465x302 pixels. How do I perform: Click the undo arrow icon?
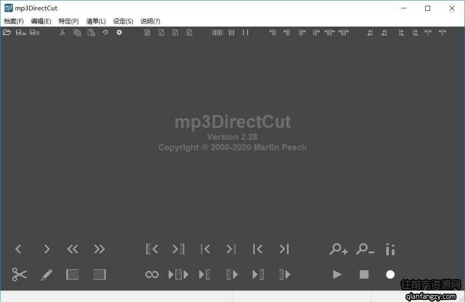click(x=105, y=32)
